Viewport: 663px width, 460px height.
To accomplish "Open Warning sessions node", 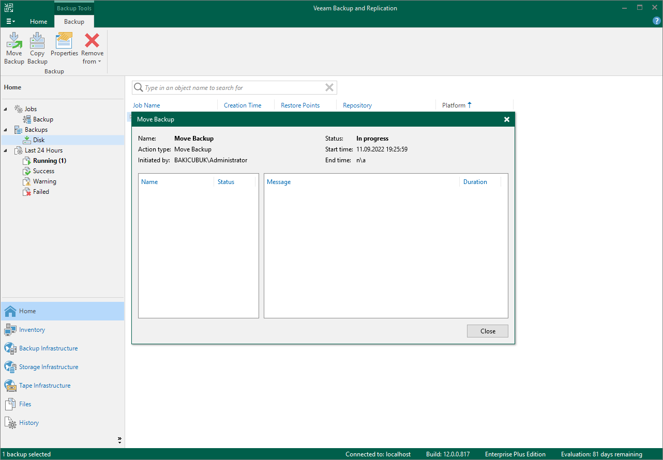I will pyautogui.click(x=44, y=181).
